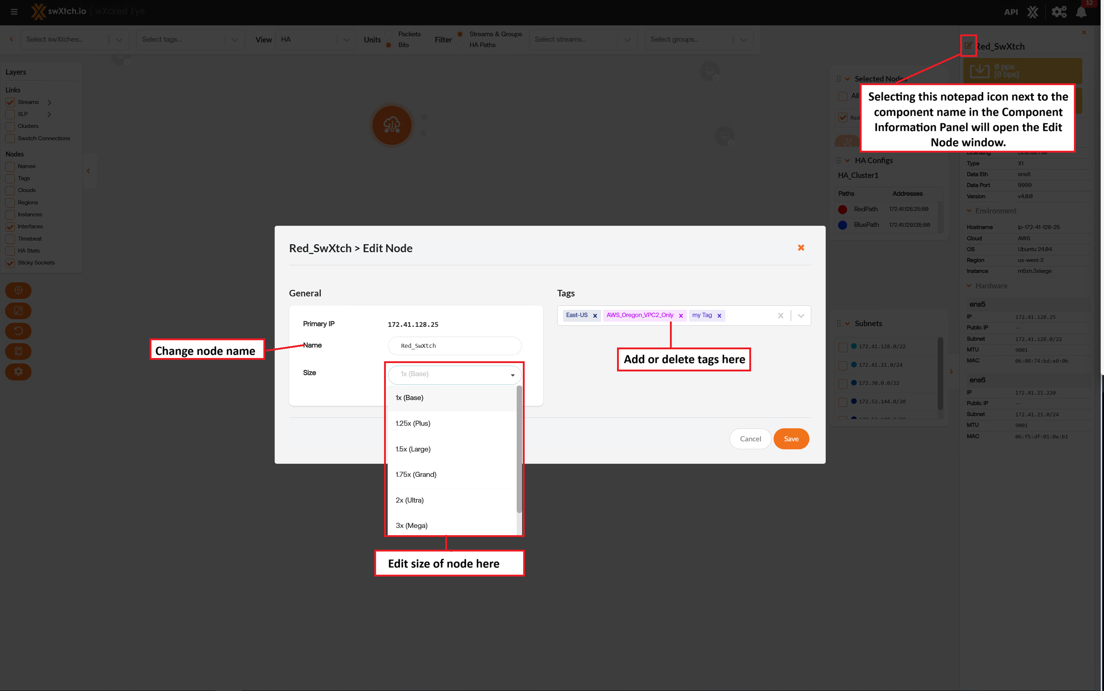This screenshot has width=1104, height=691.
Task: Click the Name input field
Action: [454, 346]
